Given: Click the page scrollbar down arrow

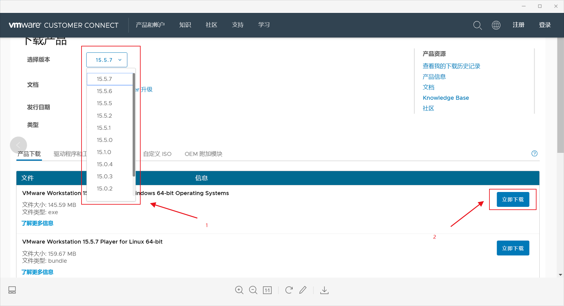Looking at the screenshot, I should pos(561,275).
